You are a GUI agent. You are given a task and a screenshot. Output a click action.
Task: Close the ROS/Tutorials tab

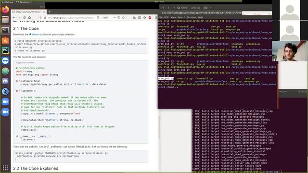click(x=44, y=12)
